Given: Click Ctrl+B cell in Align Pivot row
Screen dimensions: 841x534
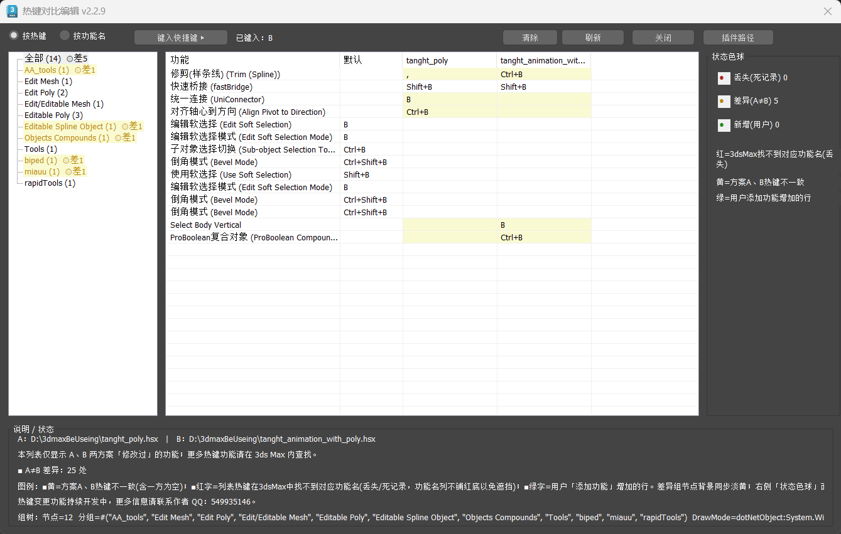Looking at the screenshot, I should 450,112.
